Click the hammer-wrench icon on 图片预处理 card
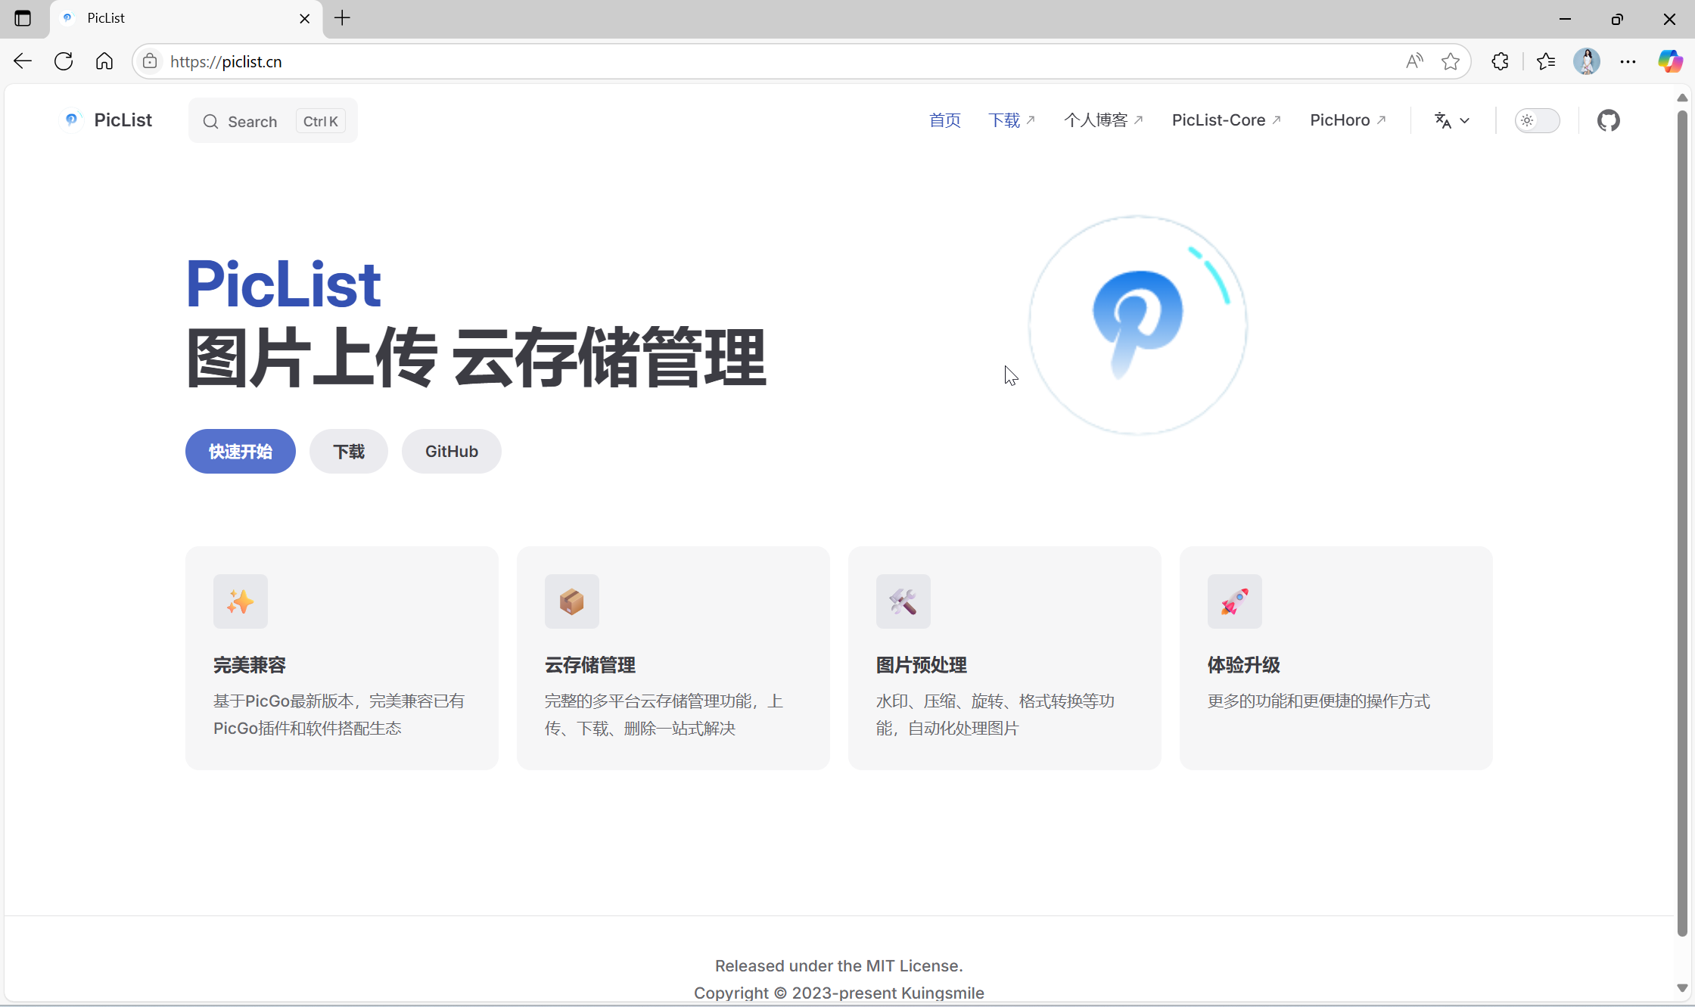The image size is (1695, 1007). pos(903,601)
